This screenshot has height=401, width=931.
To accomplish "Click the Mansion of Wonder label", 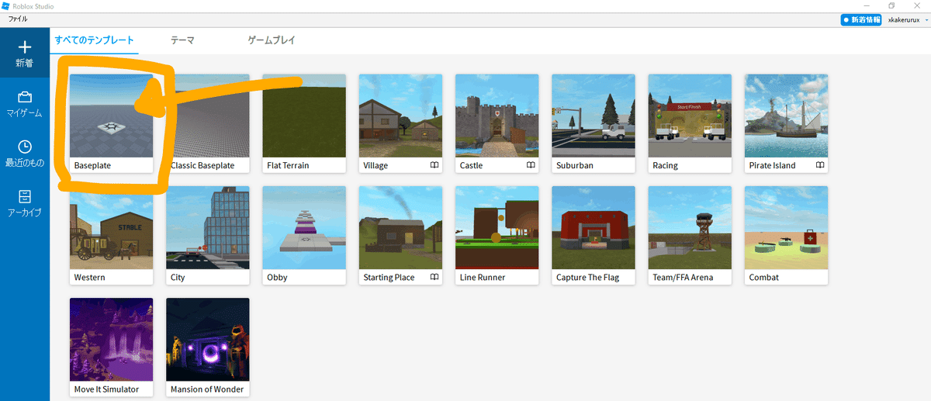I will click(207, 389).
